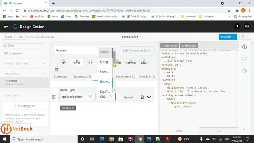Open the Publish dropdown
Viewport: 254px width, 143px height.
pos(228,37)
